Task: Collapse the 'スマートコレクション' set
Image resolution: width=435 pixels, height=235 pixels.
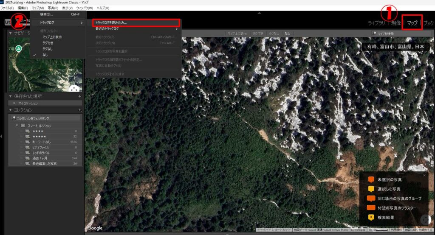Action: pos(17,126)
